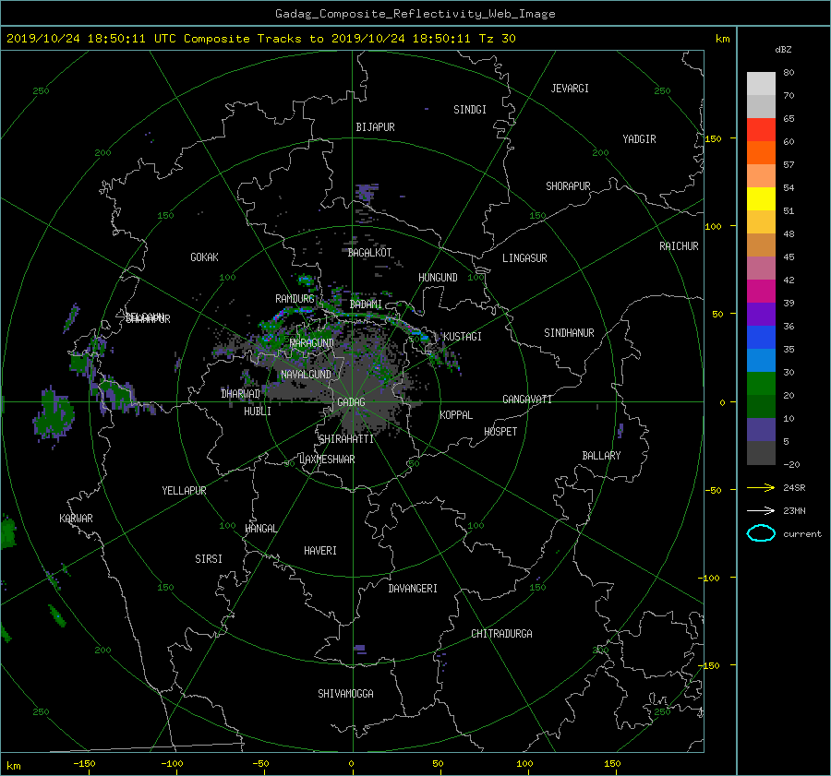Click the DAVANGERI city label
This screenshot has width=831, height=776.
tap(413, 589)
